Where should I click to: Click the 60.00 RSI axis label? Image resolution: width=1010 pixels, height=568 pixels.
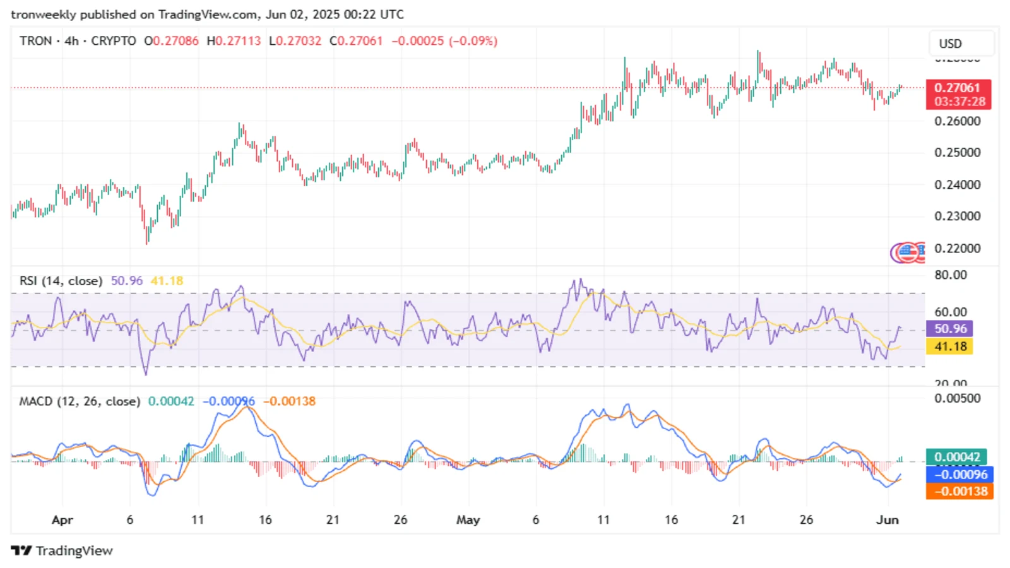(x=951, y=312)
